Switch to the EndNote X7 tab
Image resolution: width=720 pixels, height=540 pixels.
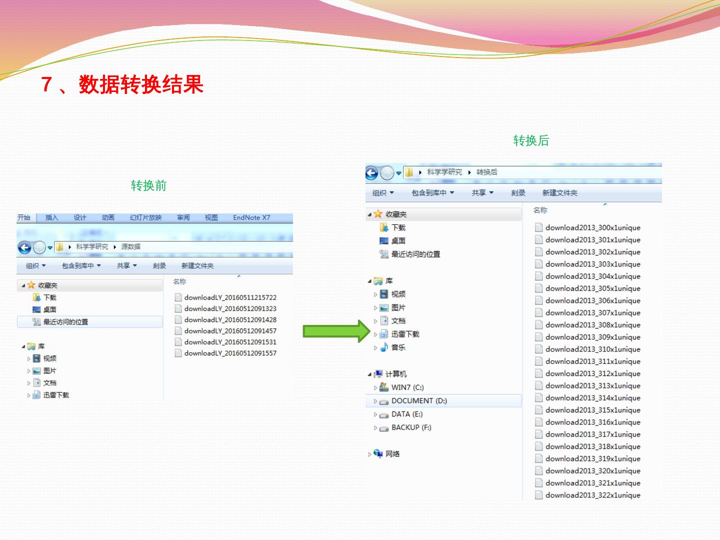[251, 217]
